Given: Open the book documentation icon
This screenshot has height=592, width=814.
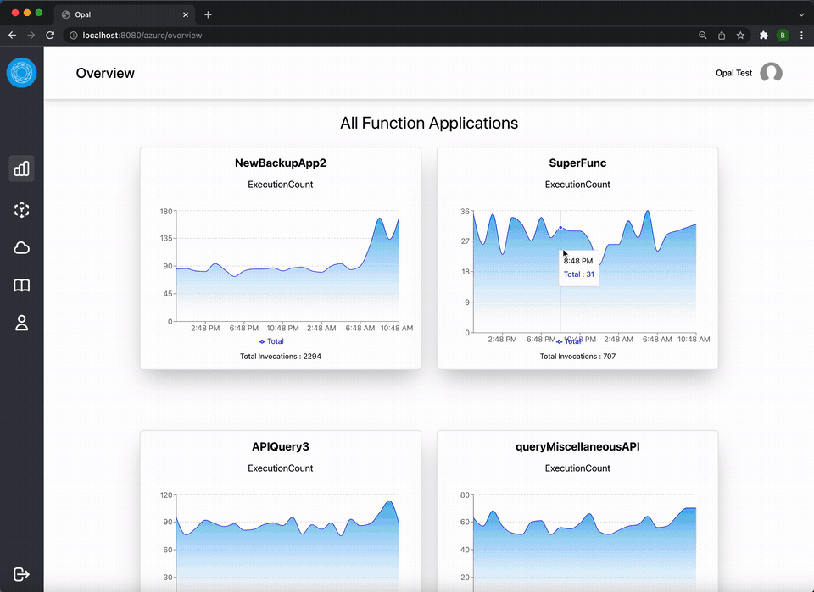Looking at the screenshot, I should [21, 285].
